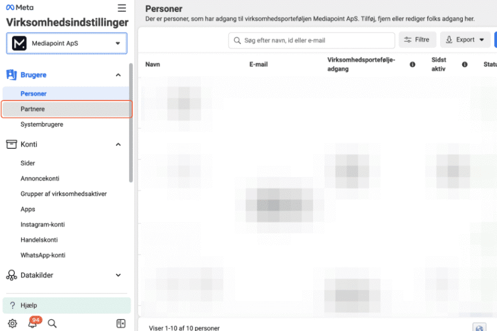Open the Partnere menu item
Image resolution: width=497 pixels, height=331 pixels.
click(x=67, y=109)
